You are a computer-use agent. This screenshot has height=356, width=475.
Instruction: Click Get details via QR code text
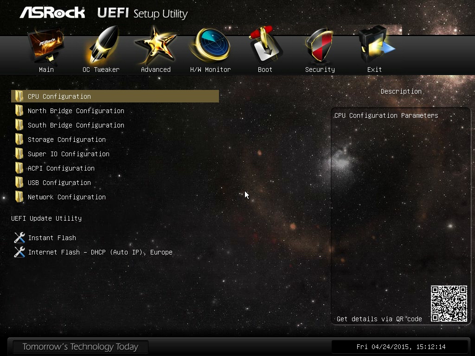point(379,319)
